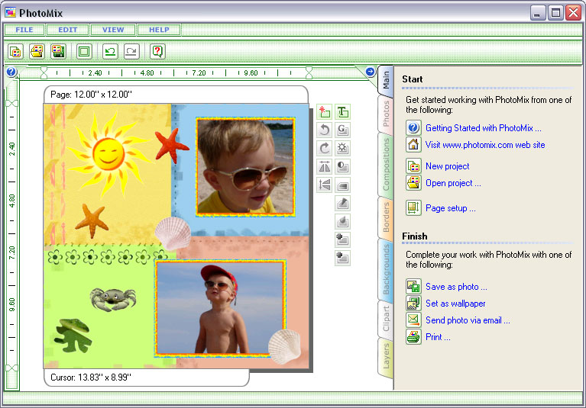Screen dimensions: 586x408
Task: Click the red question mark help icon
Action: click(157, 52)
